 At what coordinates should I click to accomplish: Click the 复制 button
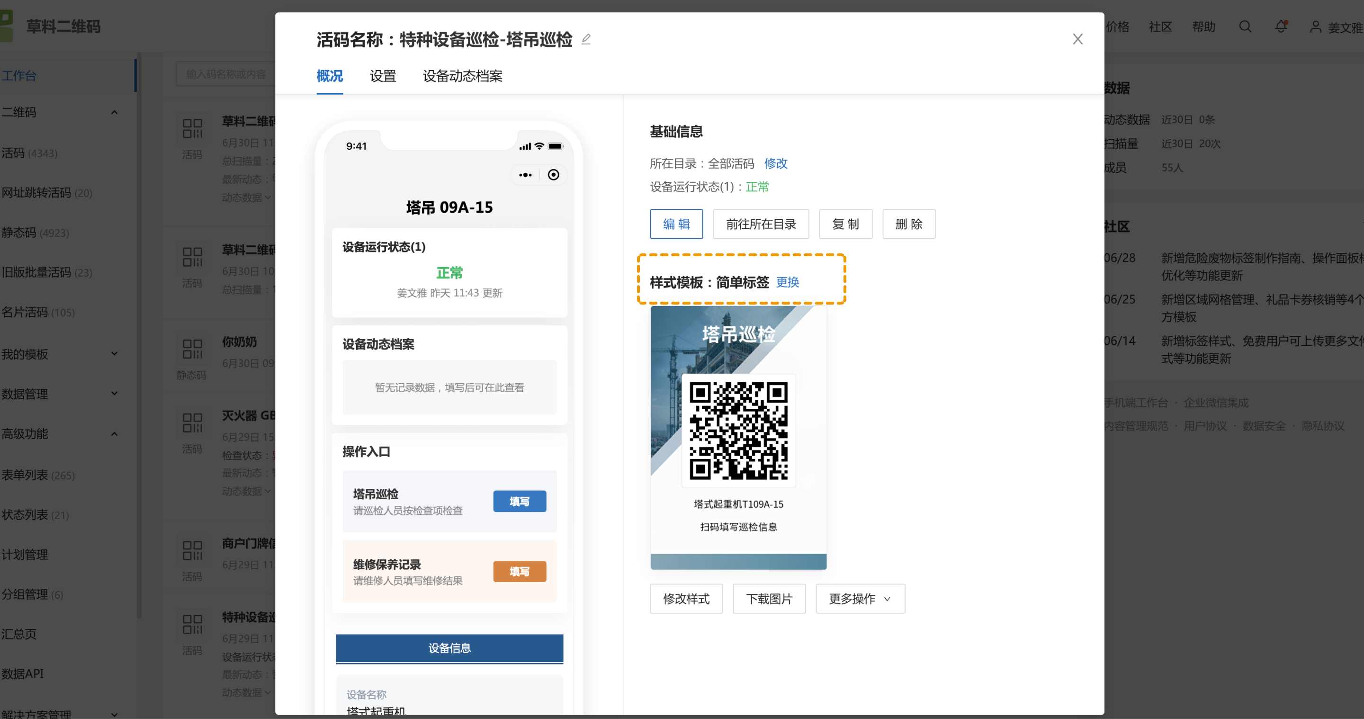coord(845,224)
